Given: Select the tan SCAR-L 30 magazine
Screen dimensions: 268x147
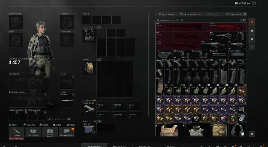Looking at the screenshot, I should (160, 86).
